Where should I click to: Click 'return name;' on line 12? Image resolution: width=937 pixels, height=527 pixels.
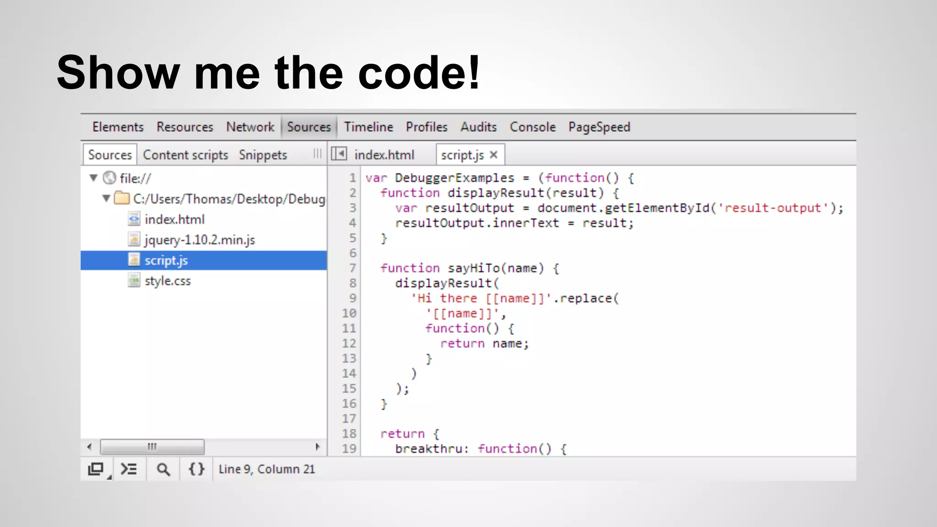pyautogui.click(x=485, y=344)
